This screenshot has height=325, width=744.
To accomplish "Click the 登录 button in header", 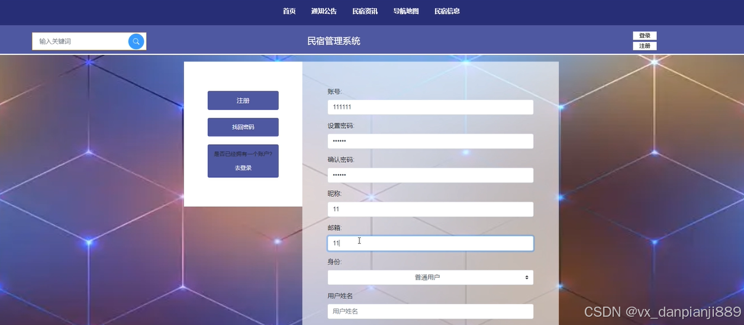I will [x=645, y=36].
